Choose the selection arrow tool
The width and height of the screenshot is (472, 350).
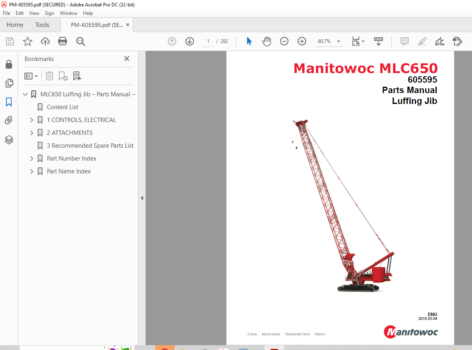click(x=249, y=41)
